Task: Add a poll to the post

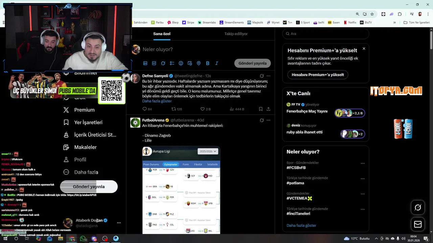Action: (172, 63)
